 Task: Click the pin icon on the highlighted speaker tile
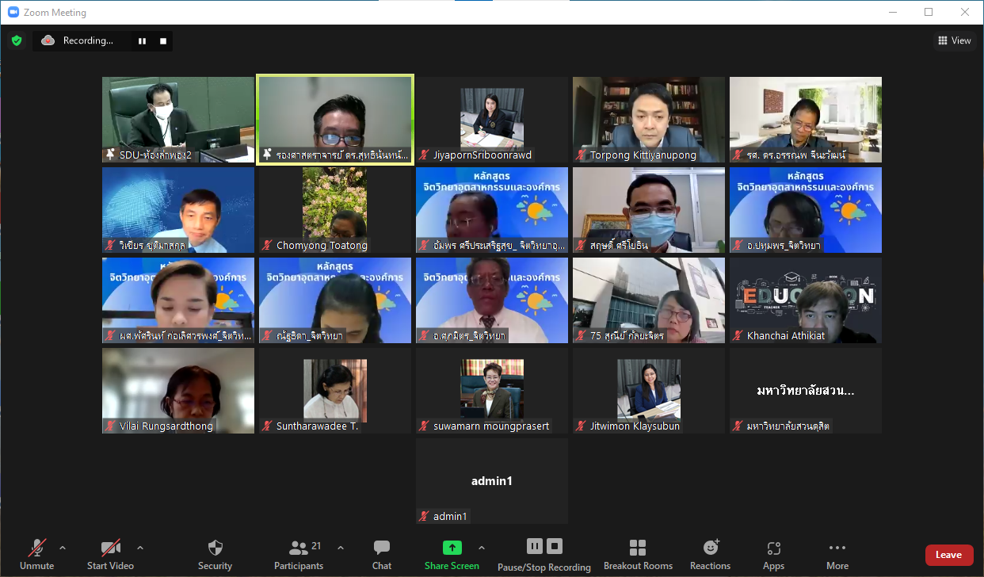268,155
